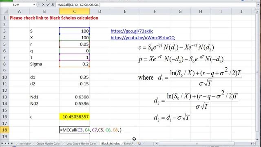This screenshot has height=147, width=261.
Task: Click the Sigma value 0.2 cell
Action: click(74, 64)
